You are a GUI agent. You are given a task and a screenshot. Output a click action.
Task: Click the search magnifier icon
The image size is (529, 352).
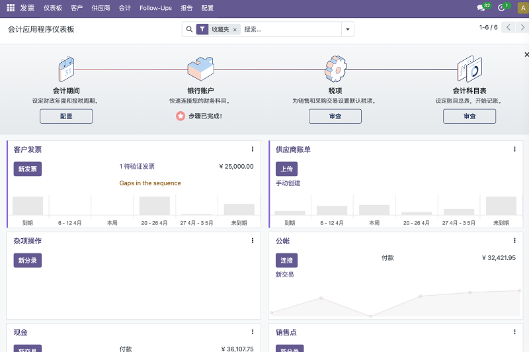[x=190, y=29]
